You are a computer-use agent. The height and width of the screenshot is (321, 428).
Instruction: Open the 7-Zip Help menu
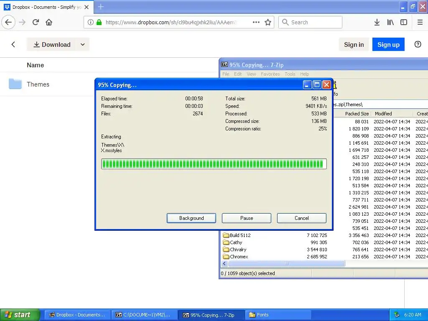click(304, 74)
